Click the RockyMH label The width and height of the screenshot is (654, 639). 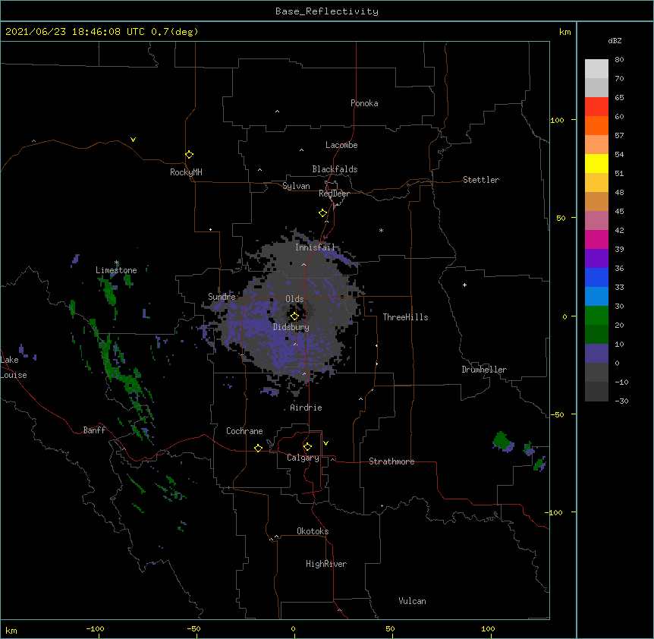[x=186, y=172]
